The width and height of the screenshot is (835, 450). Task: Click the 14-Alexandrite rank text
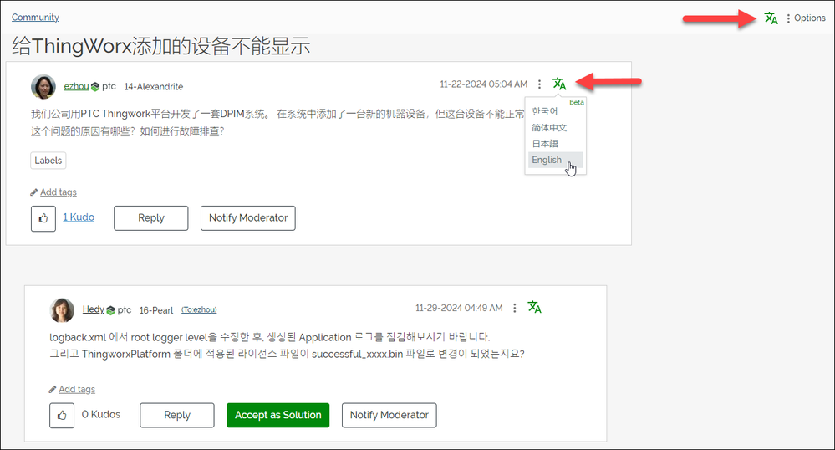153,87
